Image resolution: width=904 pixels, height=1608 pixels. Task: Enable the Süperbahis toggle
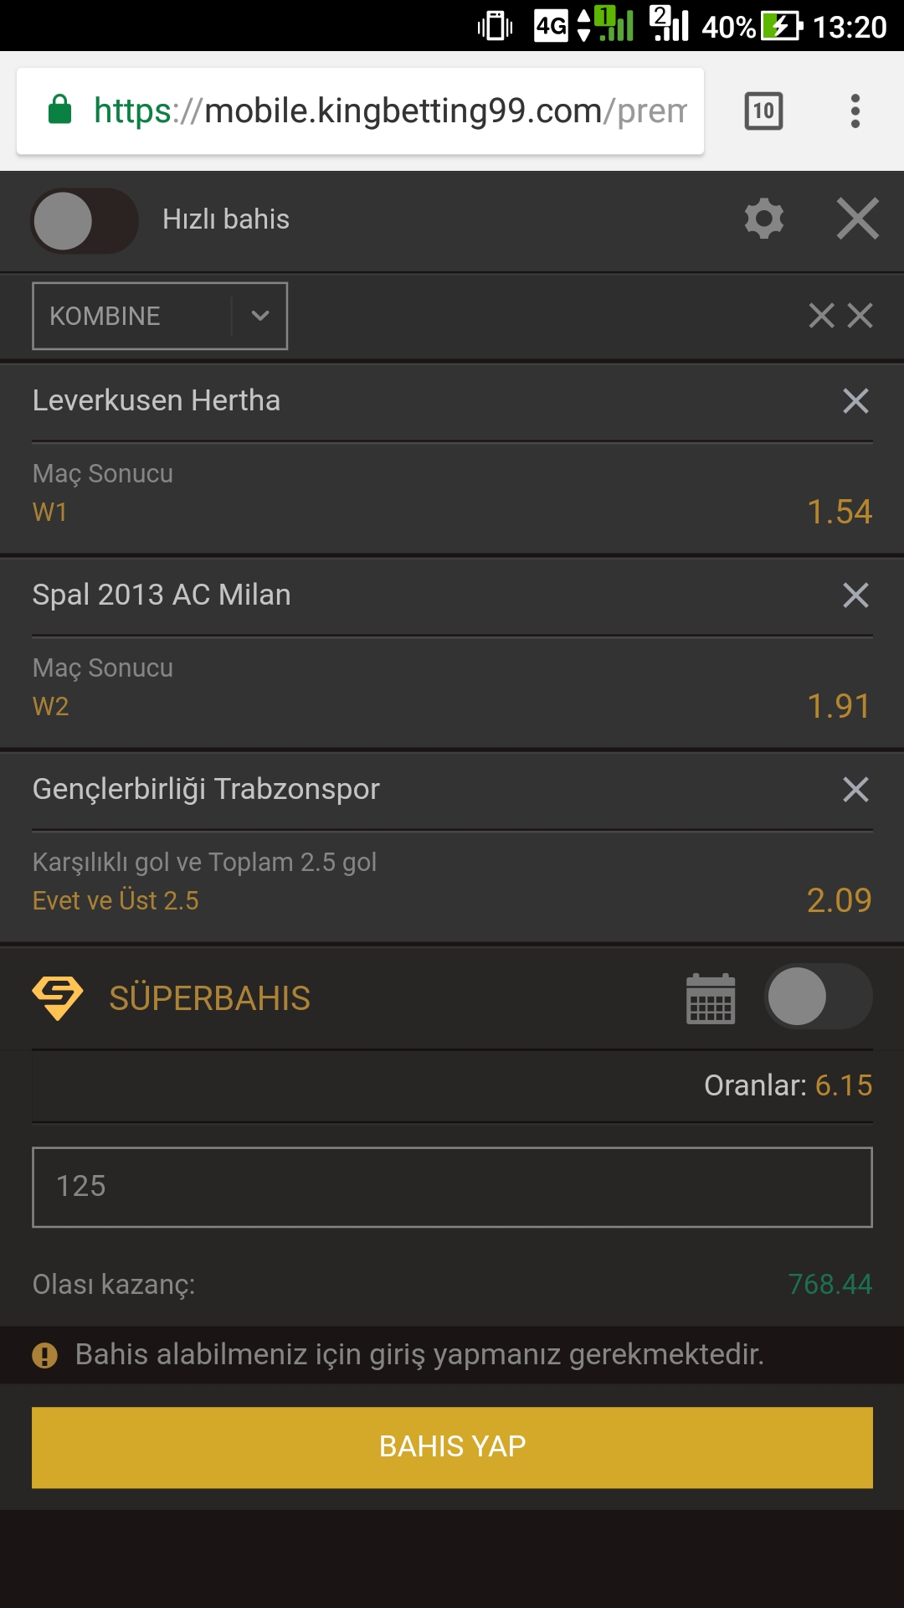[819, 997]
